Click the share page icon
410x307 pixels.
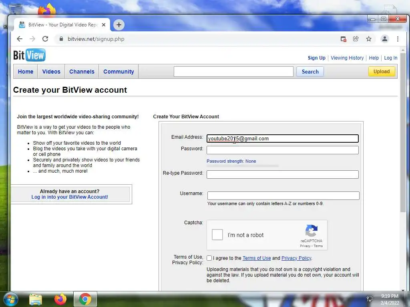coord(356,39)
